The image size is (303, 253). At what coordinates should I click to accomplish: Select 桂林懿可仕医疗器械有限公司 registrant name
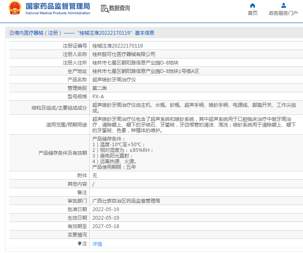[x=124, y=54]
